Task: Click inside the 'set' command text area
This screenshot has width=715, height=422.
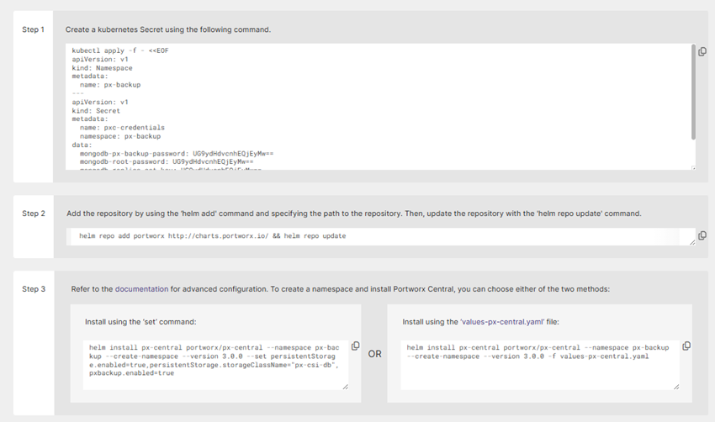Action: (215, 365)
